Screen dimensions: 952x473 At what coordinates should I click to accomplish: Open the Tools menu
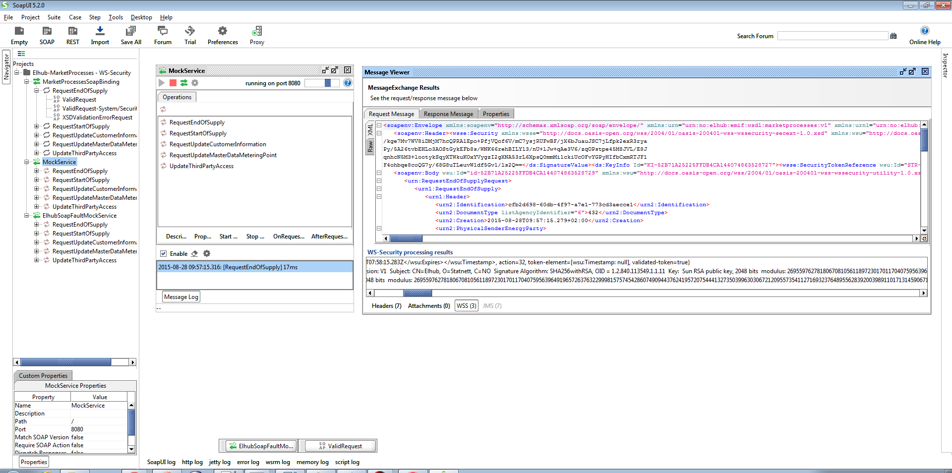[x=116, y=17]
